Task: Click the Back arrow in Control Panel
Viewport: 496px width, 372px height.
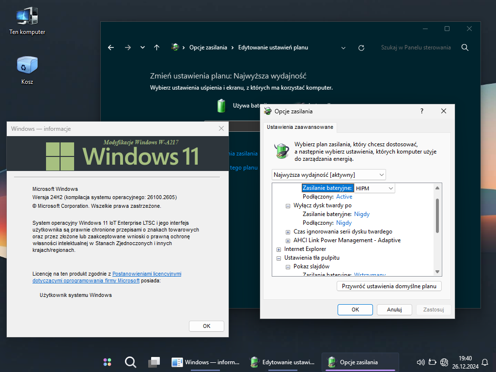Action: pos(111,47)
